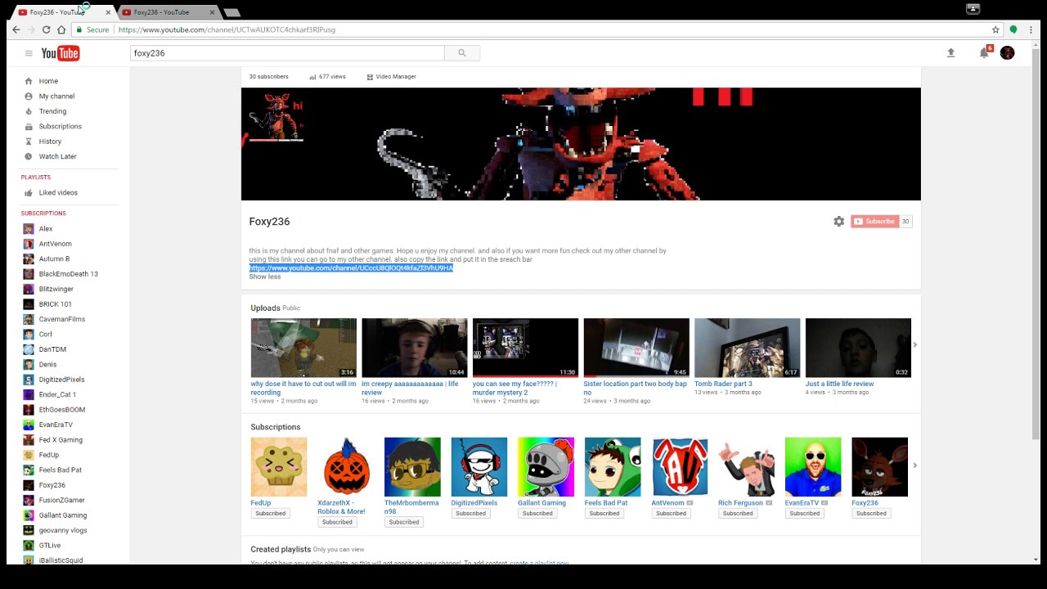Open channel settings gear icon
Screen dimensions: 1047x589
(838, 222)
